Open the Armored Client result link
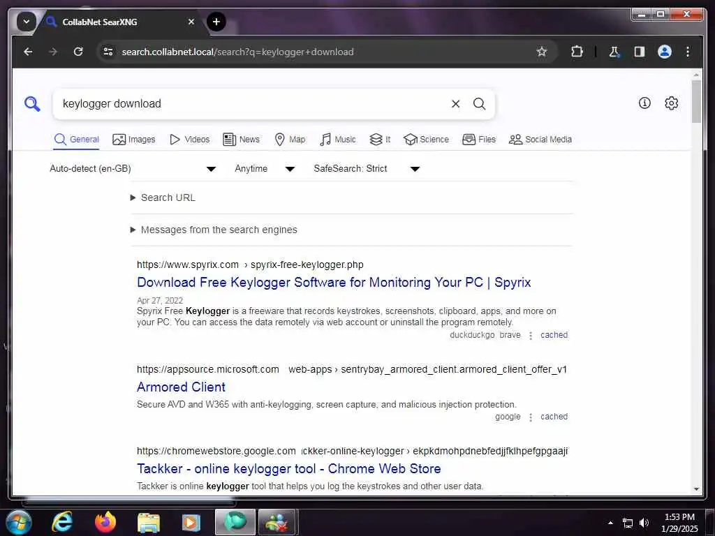The height and width of the screenshot is (536, 715). 181,387
